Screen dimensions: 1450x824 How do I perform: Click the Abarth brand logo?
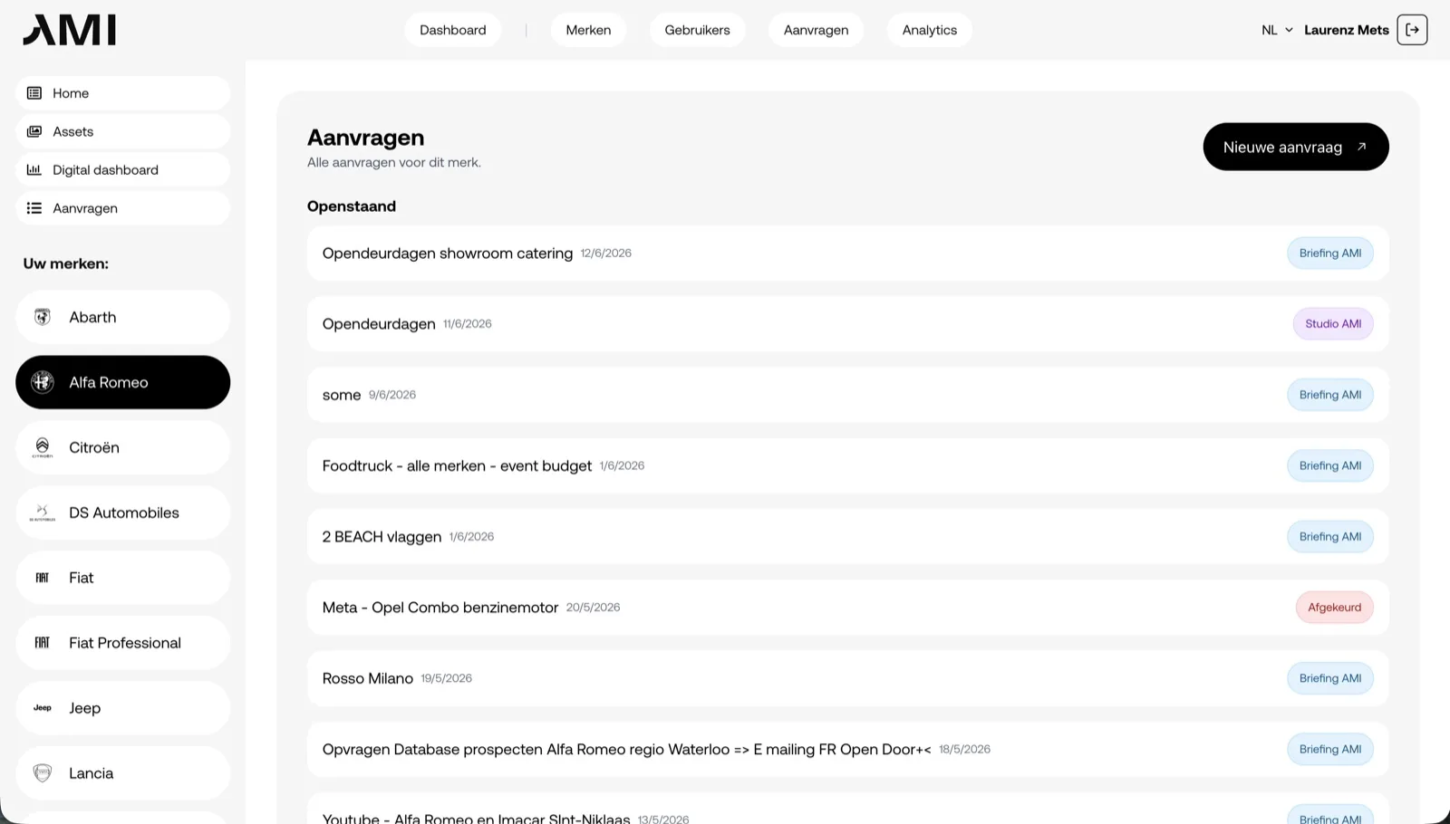(43, 317)
